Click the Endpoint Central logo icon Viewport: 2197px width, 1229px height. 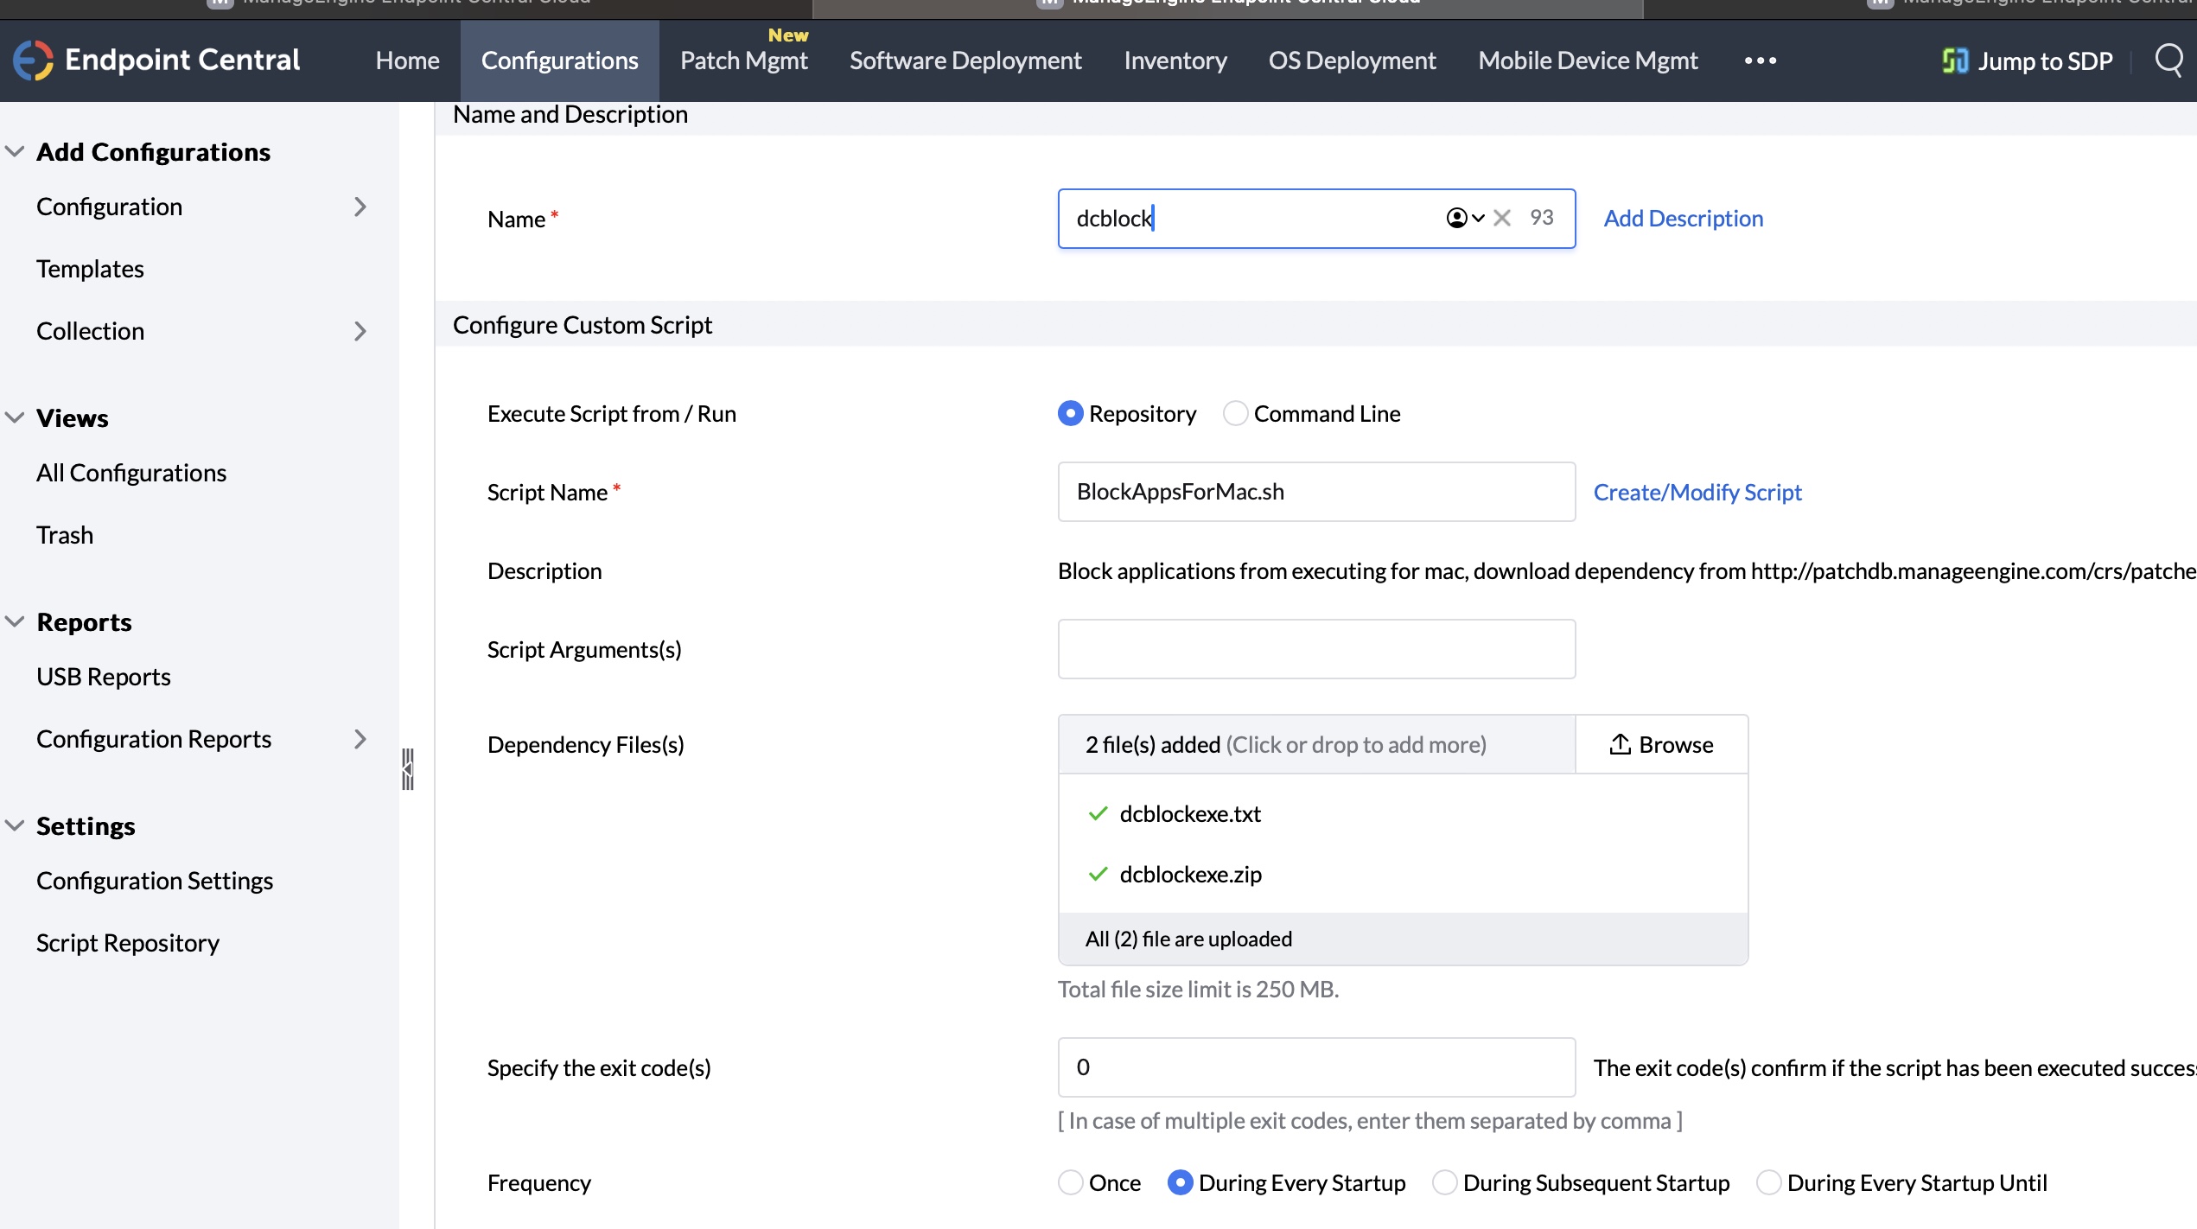33,60
